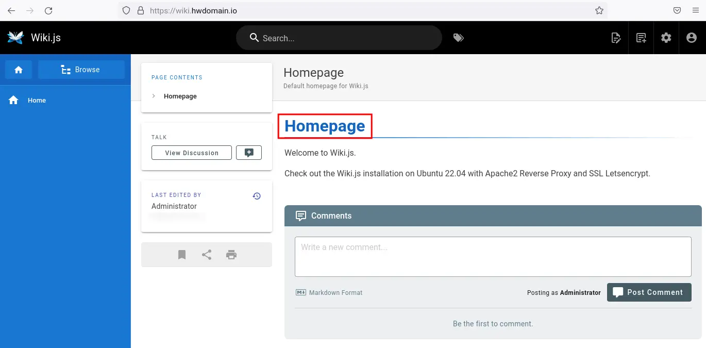This screenshot has height=348, width=706.
Task: Click the site security lock icon
Action: [x=140, y=10]
